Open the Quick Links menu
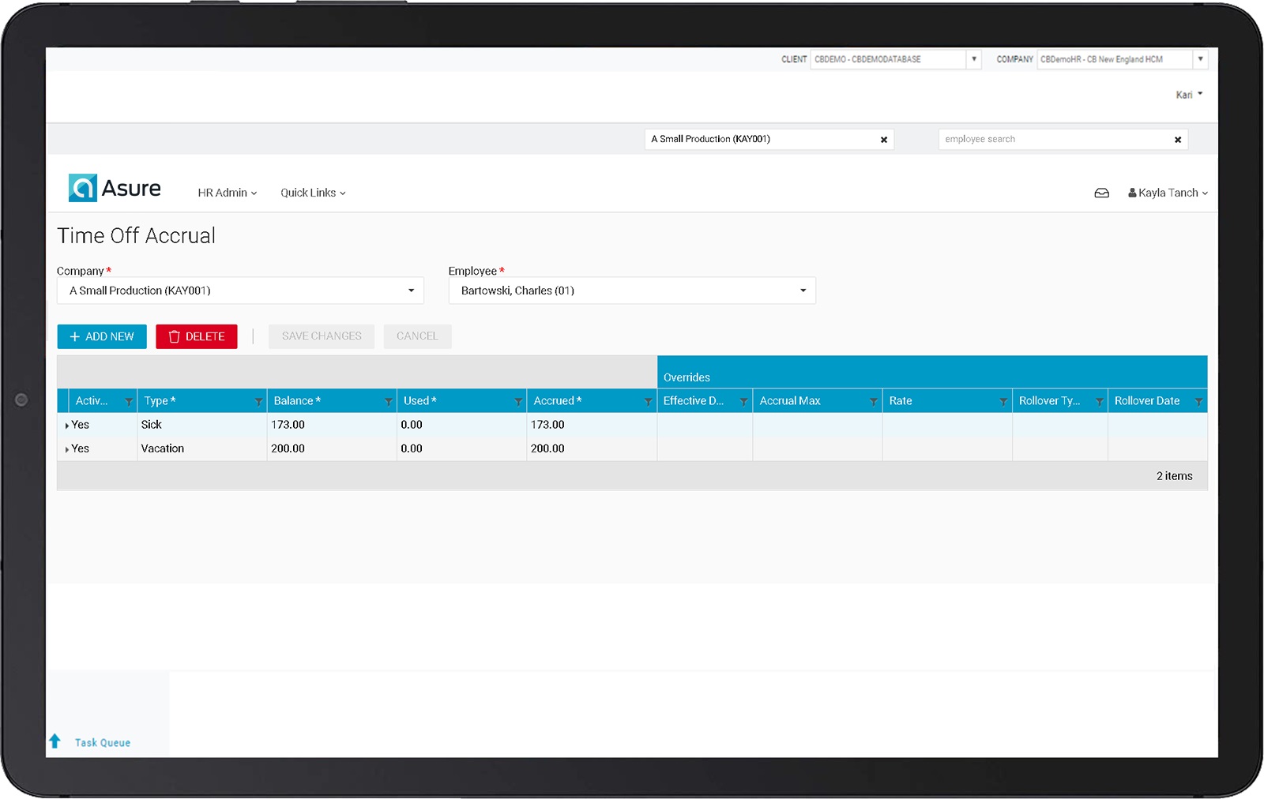The width and height of the screenshot is (1264, 799). (313, 193)
